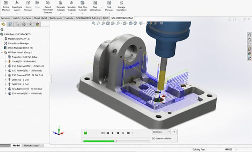Viewport: 252px width, 152px height.
Task: Open dropdown arrow beside Optimize box
Action: 174,132
